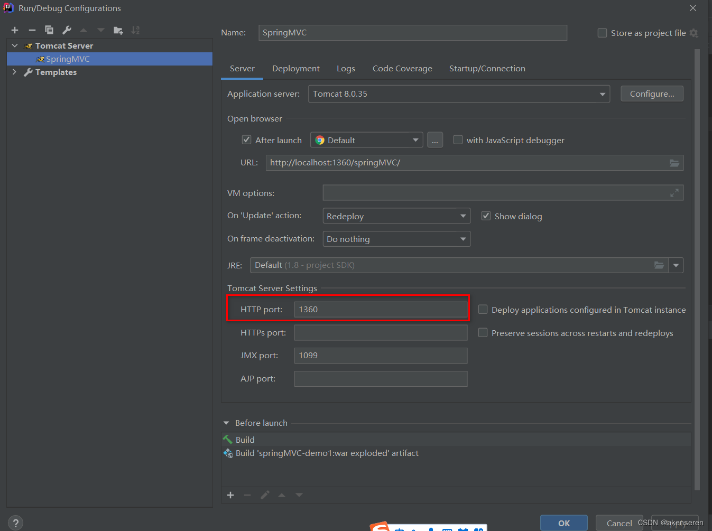
Task: Edit before launch task pencil icon
Action: [x=265, y=495]
